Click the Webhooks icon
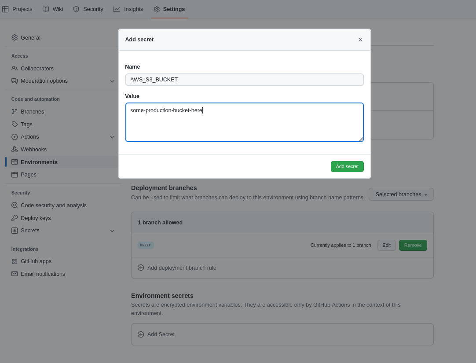The width and height of the screenshot is (476, 363). tap(15, 149)
